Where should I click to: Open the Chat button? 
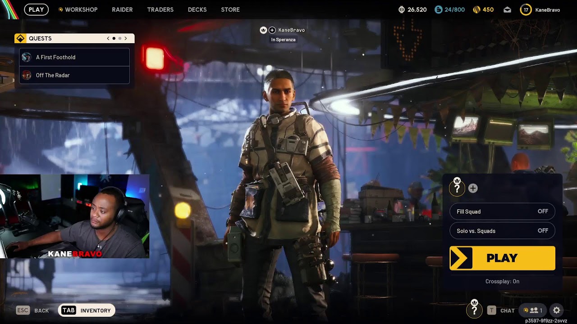click(x=501, y=310)
